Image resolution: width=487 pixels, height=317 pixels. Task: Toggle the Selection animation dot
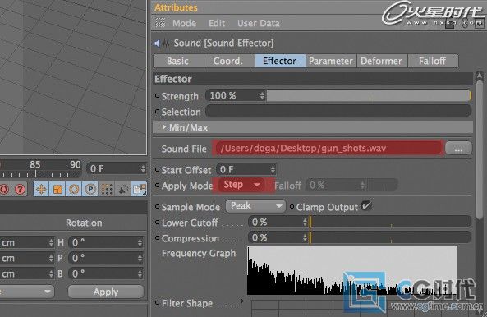(x=157, y=111)
